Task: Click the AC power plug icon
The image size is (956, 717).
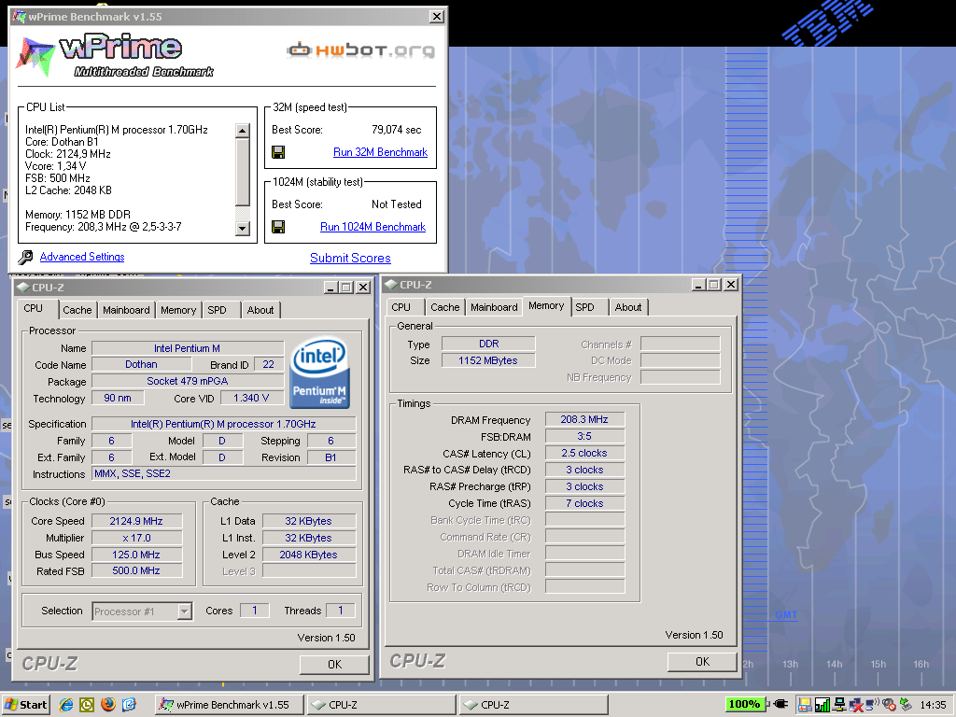Action: (781, 704)
